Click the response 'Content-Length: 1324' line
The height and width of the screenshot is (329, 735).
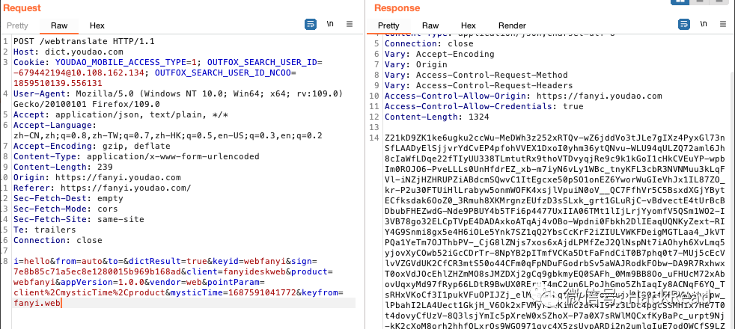point(437,117)
